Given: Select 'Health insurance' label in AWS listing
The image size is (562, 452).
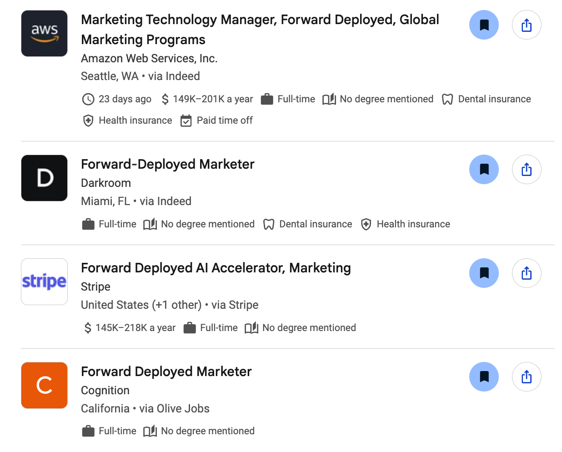Looking at the screenshot, I should 135,121.
